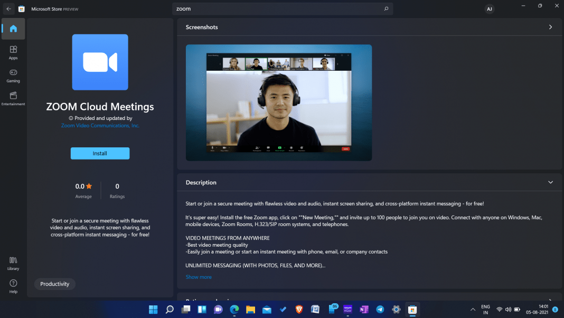This screenshot has width=564, height=318.
Task: Open OneNote from the taskbar
Action: [x=364, y=310]
